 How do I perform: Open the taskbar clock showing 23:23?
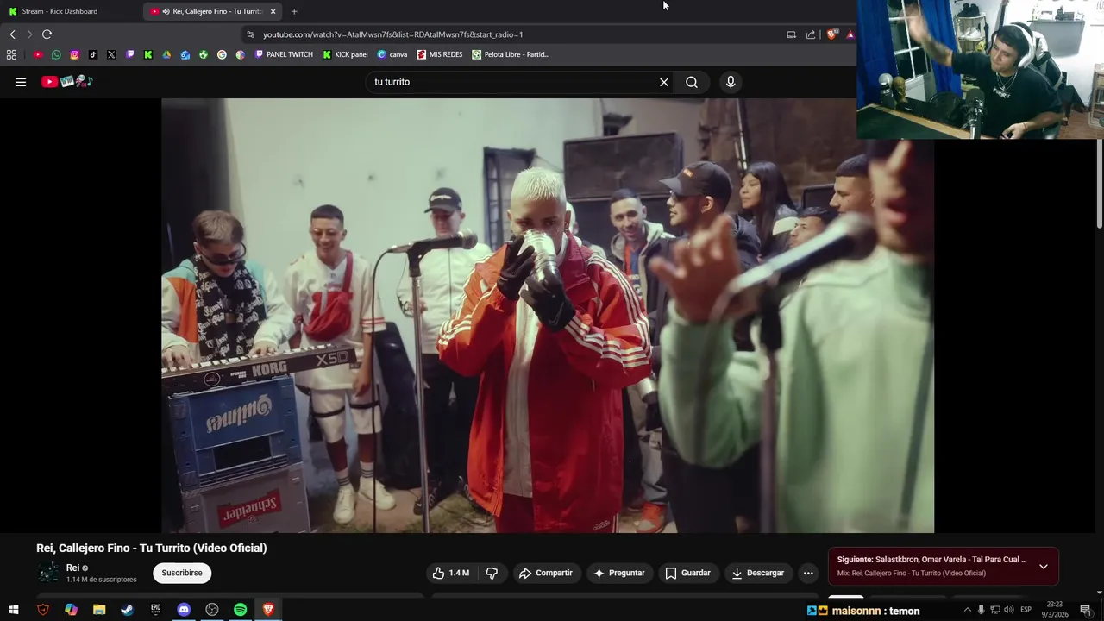point(1055,610)
